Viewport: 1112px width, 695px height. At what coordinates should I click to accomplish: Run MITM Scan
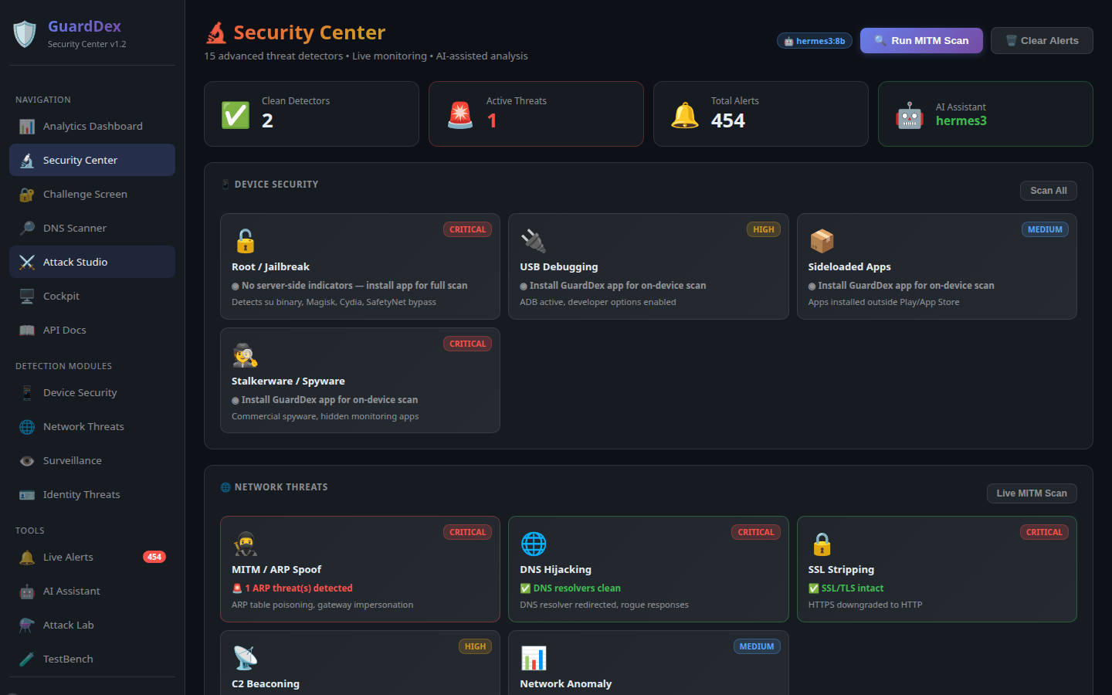[921, 41]
